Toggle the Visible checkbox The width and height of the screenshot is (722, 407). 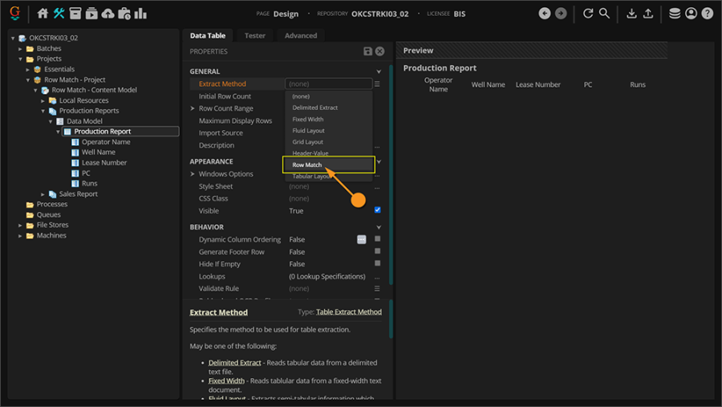point(377,210)
